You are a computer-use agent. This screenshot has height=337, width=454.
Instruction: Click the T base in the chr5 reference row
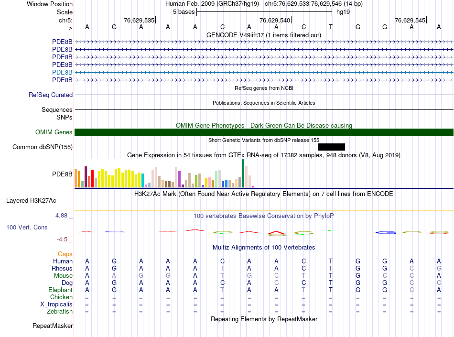click(x=331, y=27)
